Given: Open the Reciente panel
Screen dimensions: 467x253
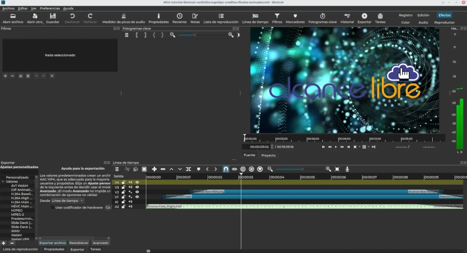Looking at the screenshot, I should pos(180,18).
